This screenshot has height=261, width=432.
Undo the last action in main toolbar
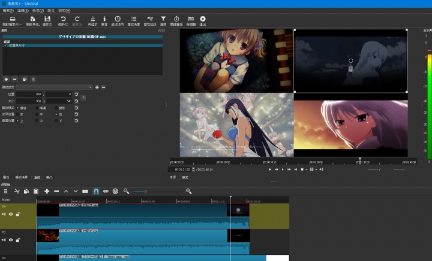(63, 19)
